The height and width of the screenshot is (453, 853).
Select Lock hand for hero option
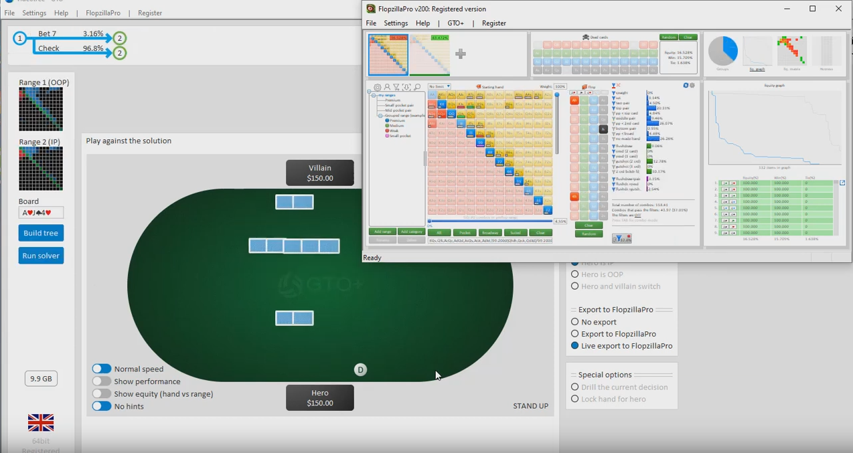point(574,399)
